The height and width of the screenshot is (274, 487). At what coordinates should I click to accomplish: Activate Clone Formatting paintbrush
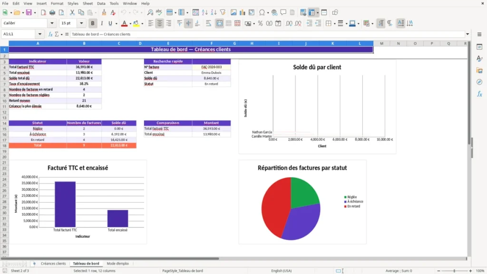[104, 12]
